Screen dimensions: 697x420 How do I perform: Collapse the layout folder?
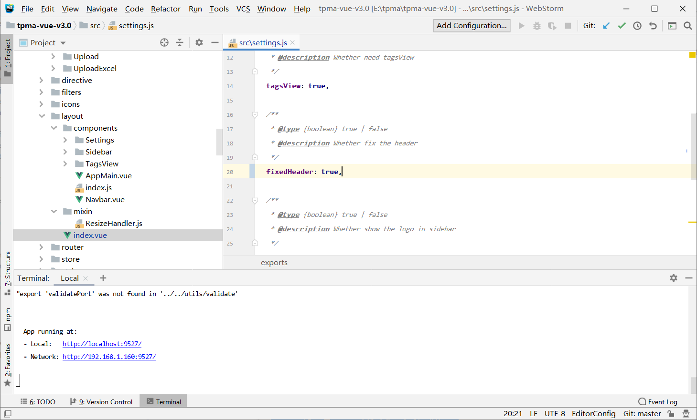(x=42, y=116)
